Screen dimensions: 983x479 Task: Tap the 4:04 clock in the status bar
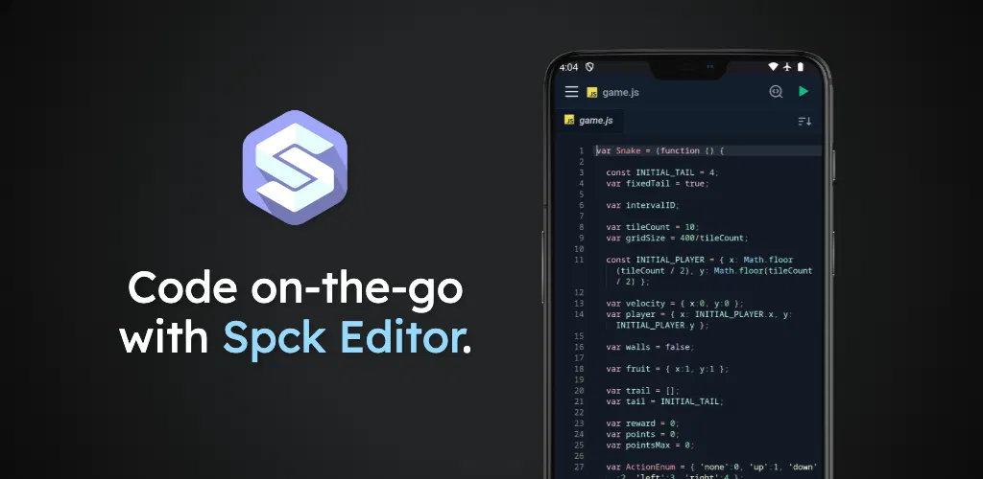(568, 67)
